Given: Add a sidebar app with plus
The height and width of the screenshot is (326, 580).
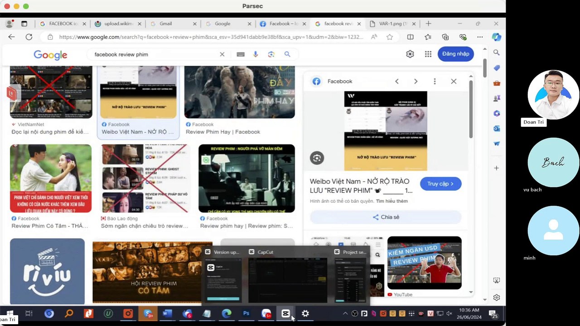Looking at the screenshot, I should pos(497,168).
